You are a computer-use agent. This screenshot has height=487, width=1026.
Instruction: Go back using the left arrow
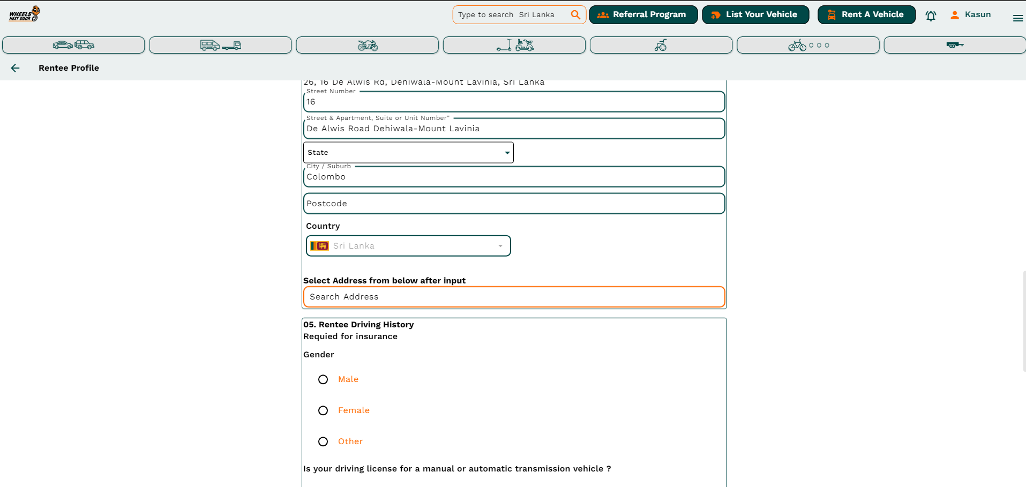[x=16, y=68]
